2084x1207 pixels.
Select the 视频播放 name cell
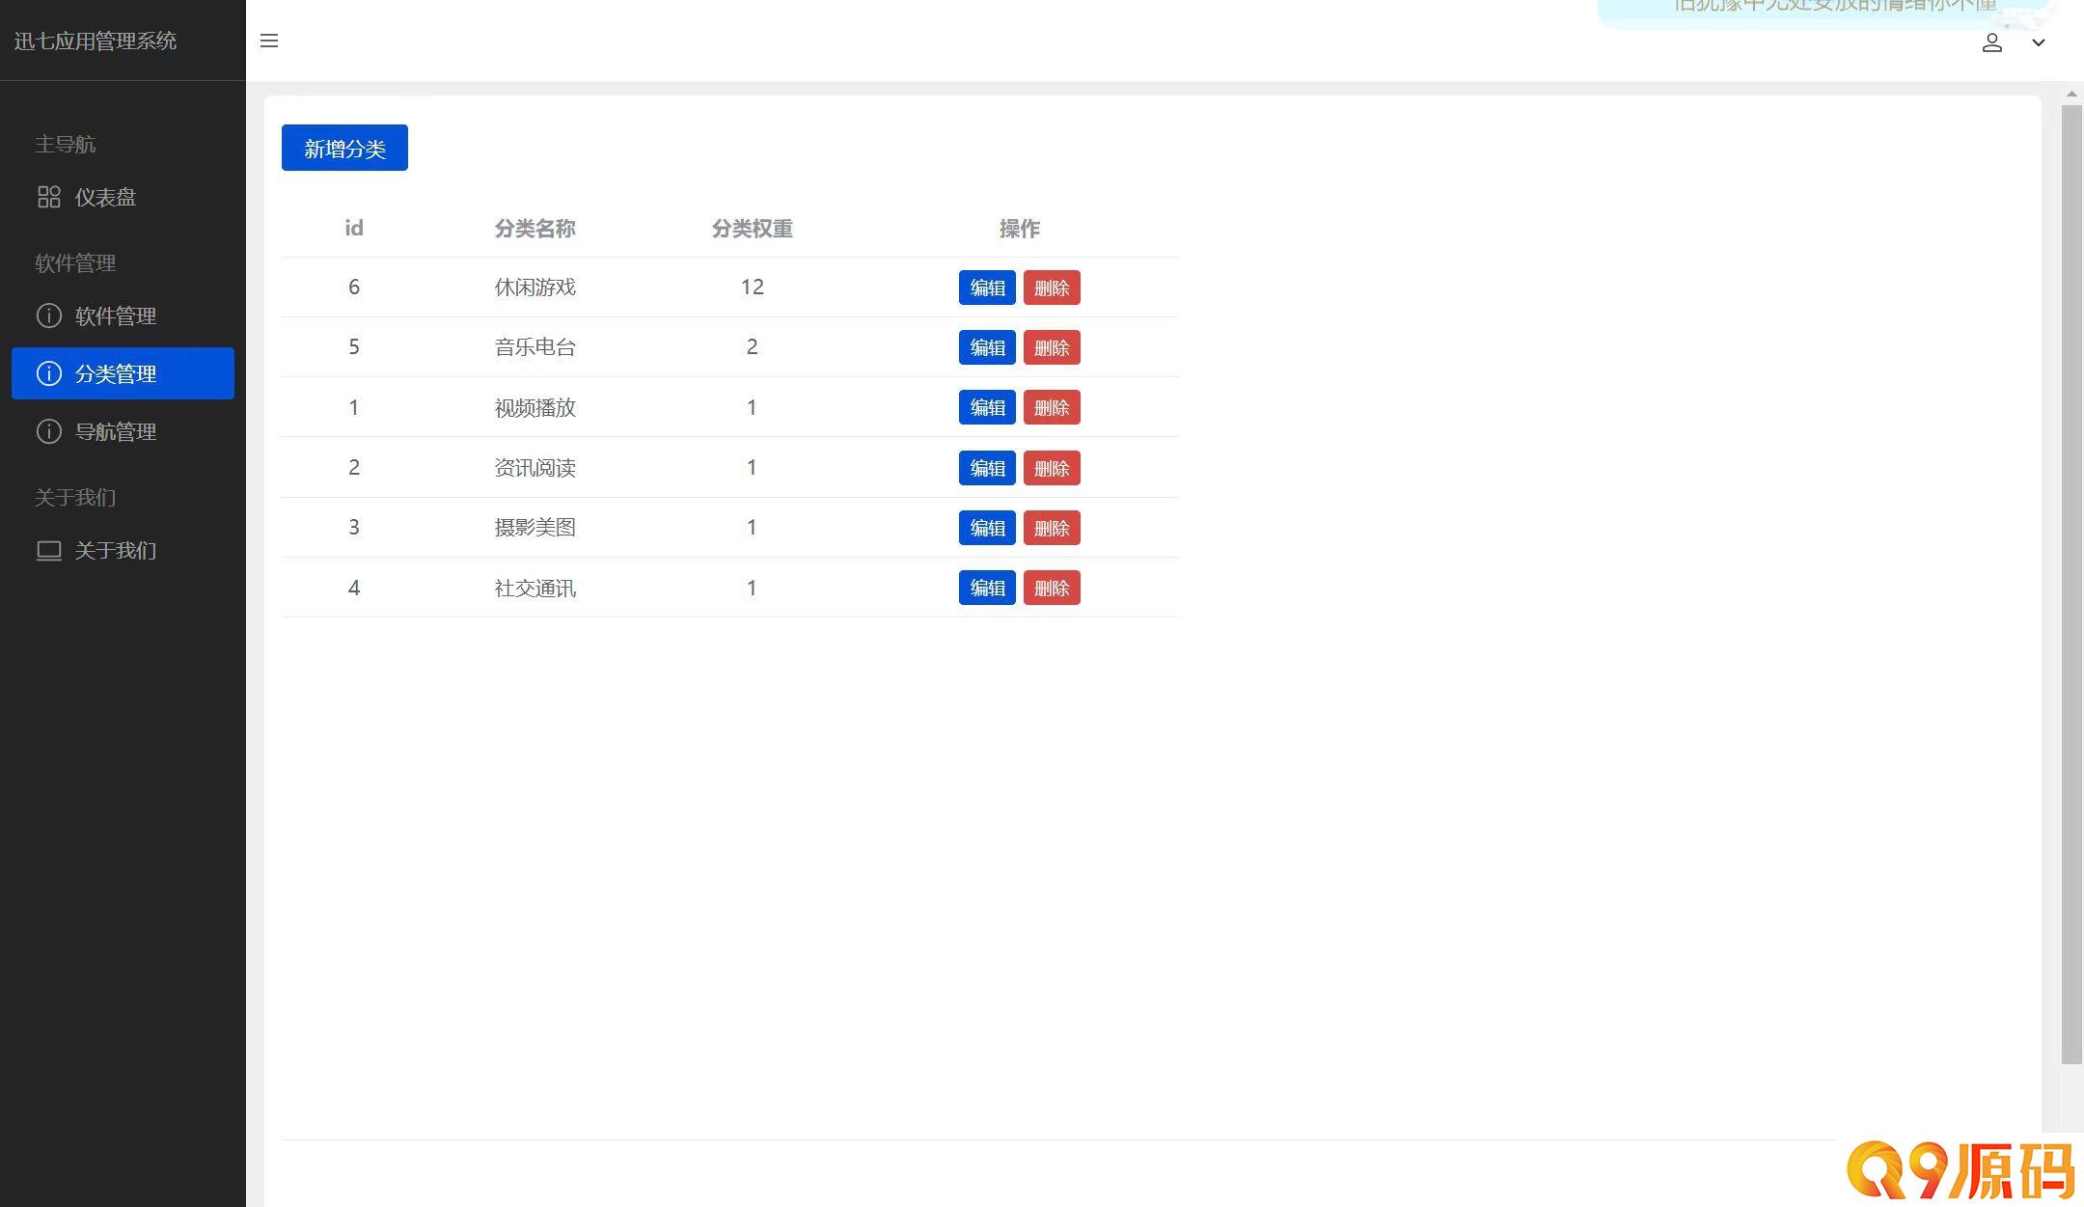535,407
